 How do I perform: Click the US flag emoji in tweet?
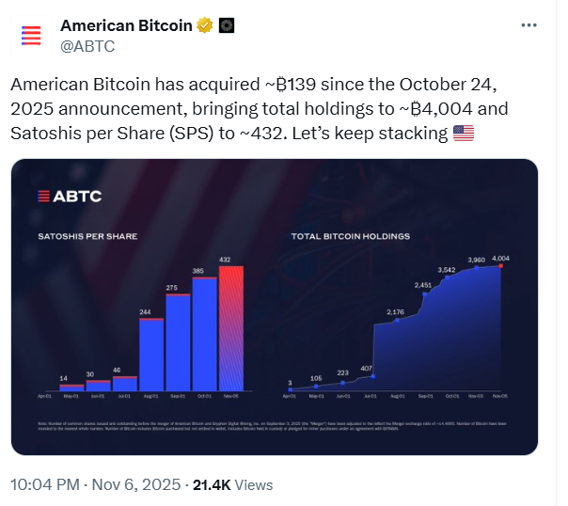point(464,134)
